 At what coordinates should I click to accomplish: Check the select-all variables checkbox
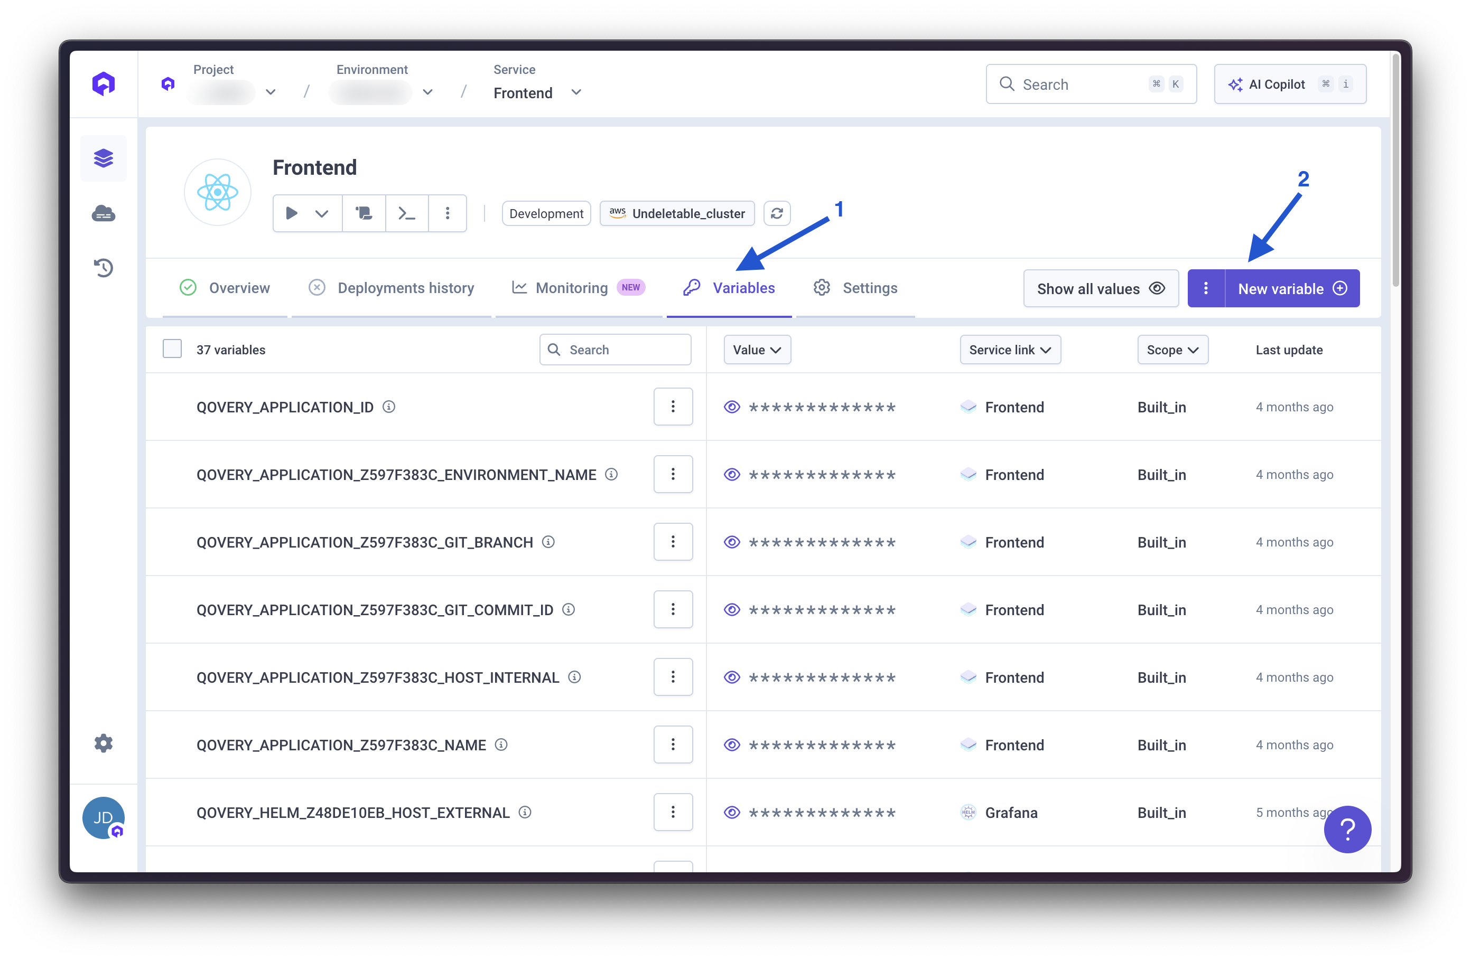pyautogui.click(x=172, y=349)
